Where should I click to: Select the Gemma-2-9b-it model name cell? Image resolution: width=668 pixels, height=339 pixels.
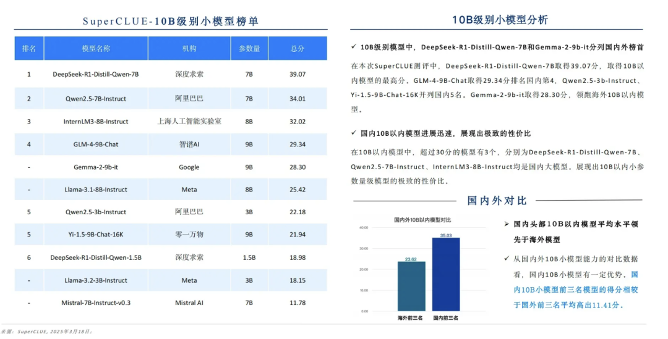(x=96, y=167)
